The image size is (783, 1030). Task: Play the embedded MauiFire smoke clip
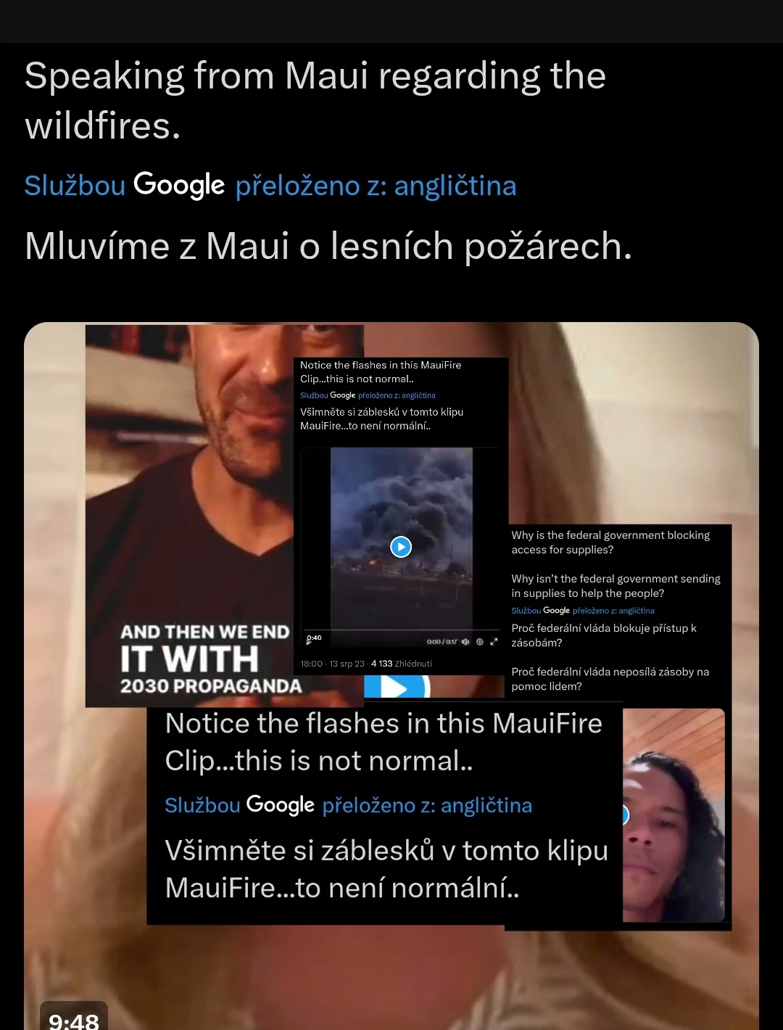tap(401, 546)
